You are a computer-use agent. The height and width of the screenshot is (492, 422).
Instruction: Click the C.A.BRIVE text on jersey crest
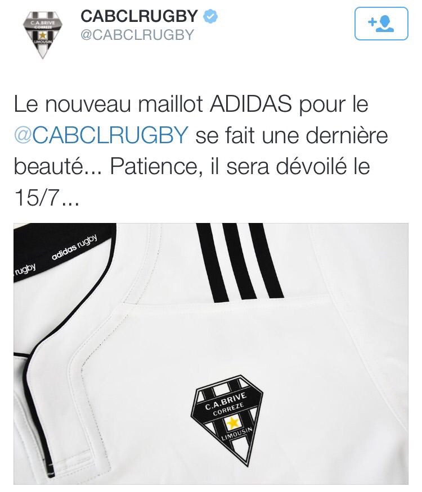coord(225,401)
